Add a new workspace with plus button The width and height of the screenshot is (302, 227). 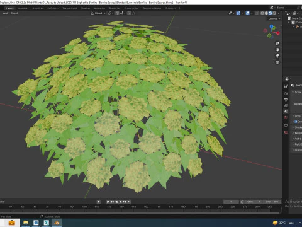coord(179,8)
